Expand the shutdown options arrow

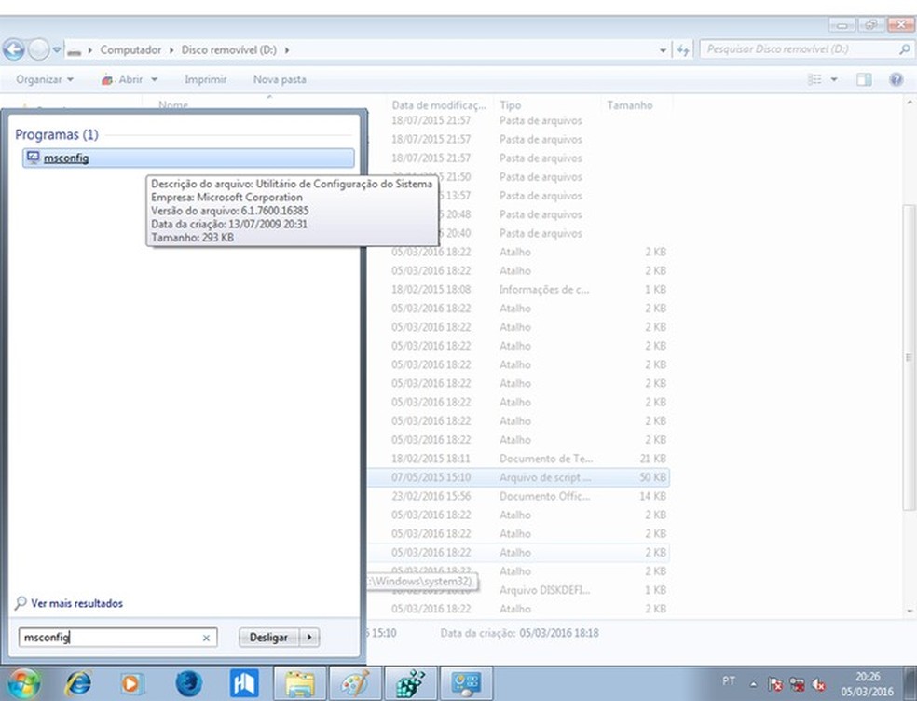(x=309, y=638)
